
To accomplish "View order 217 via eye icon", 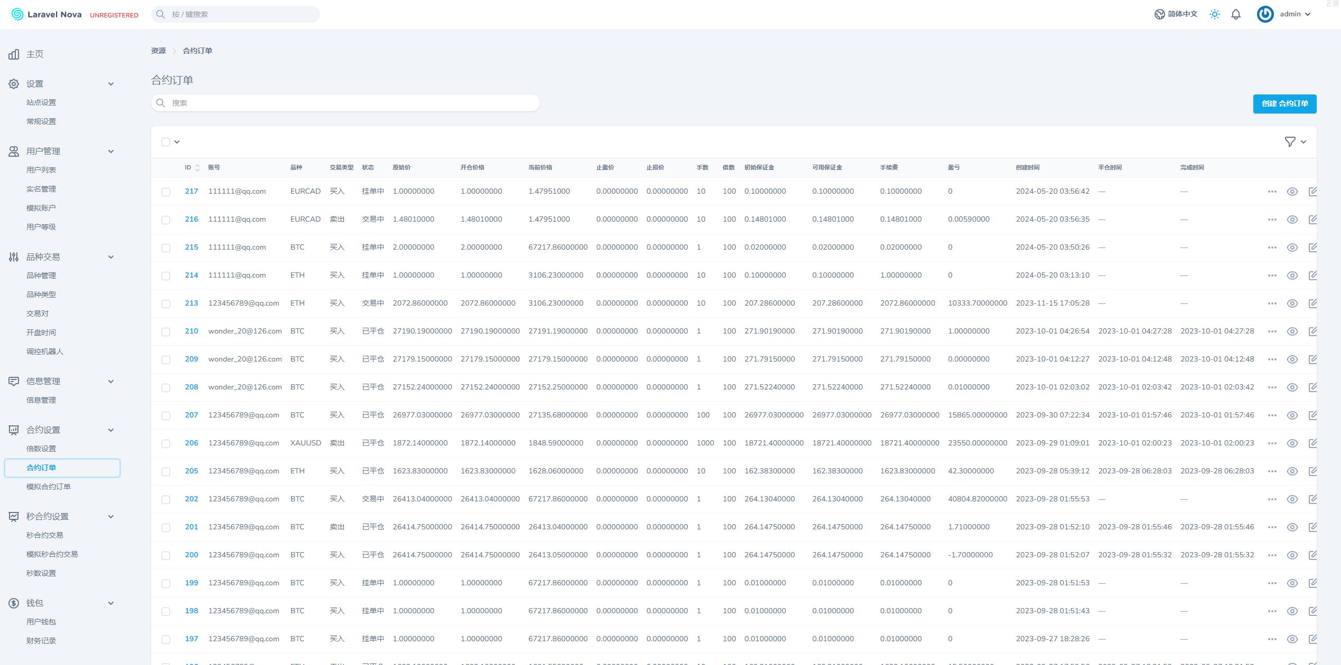I will (1292, 192).
